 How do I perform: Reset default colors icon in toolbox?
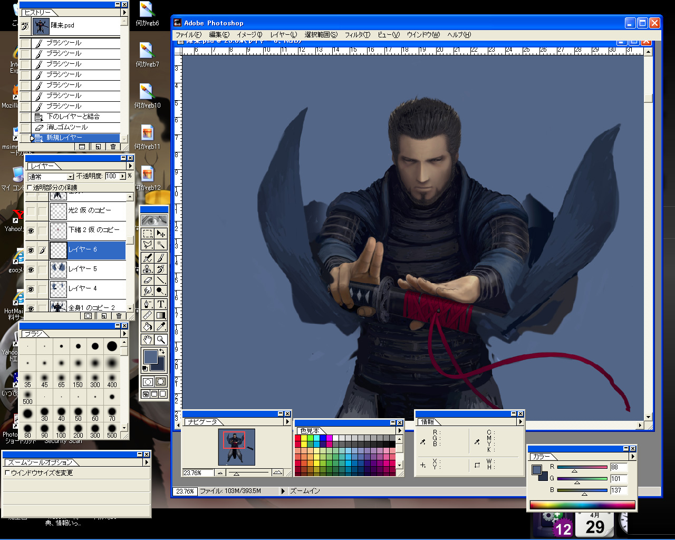click(x=145, y=369)
